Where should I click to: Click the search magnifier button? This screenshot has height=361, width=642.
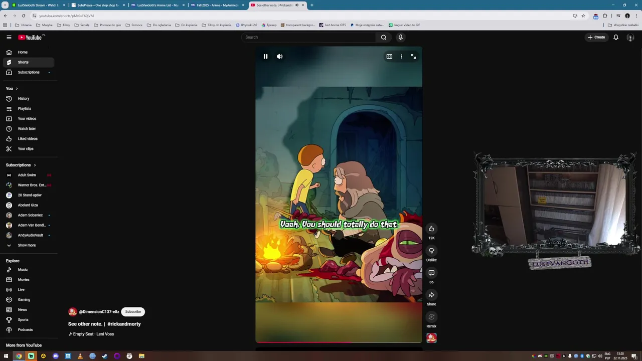click(384, 37)
